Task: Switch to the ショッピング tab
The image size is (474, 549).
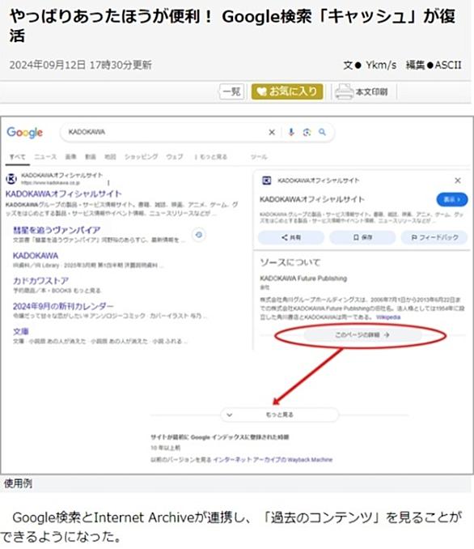Action: click(x=142, y=157)
